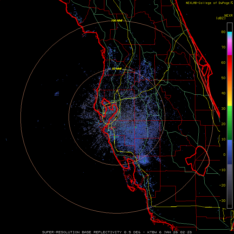
Task: Click the 20 value on the dBZ scale
Action: click(223, 124)
